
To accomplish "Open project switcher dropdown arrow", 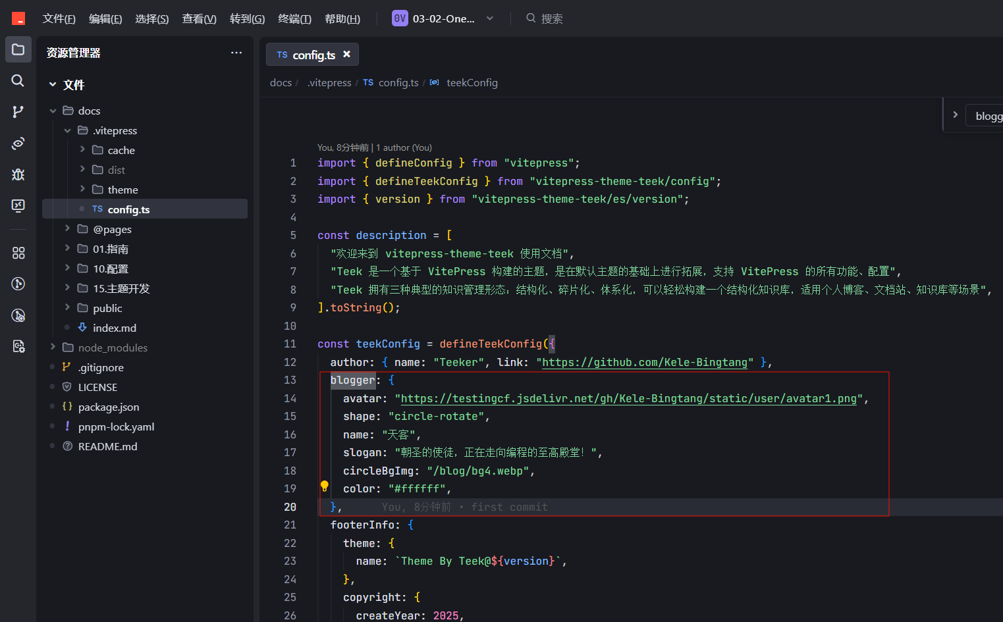I will point(490,18).
